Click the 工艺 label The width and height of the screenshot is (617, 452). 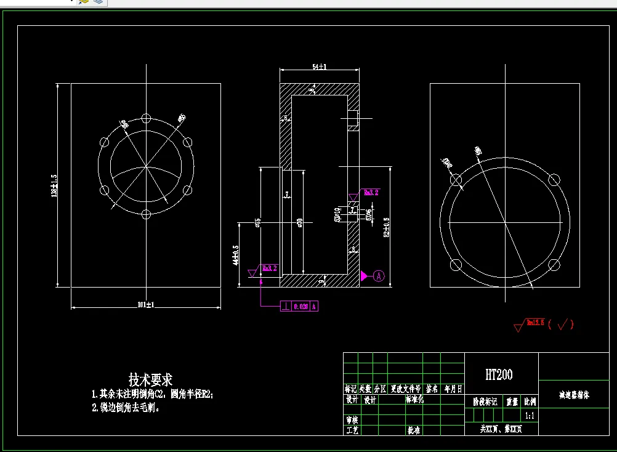pyautogui.click(x=352, y=430)
